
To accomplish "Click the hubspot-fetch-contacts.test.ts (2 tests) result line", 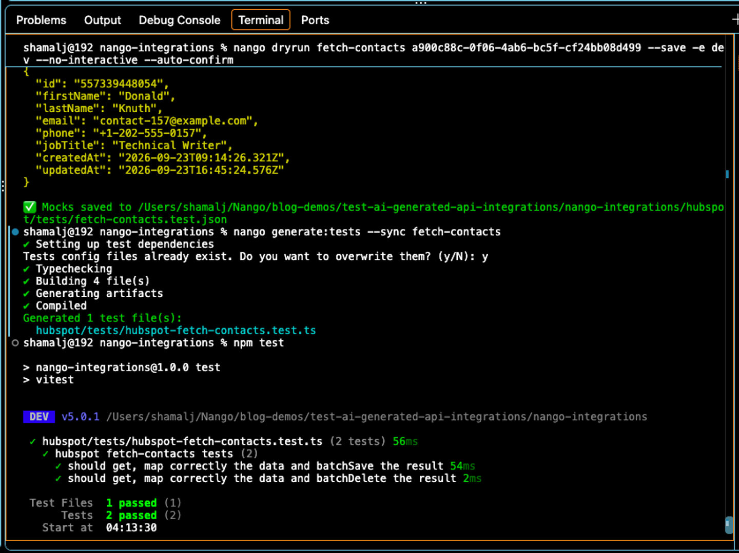I will [x=224, y=441].
